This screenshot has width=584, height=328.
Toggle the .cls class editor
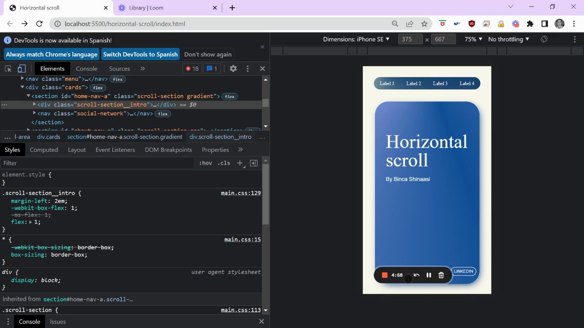224,163
